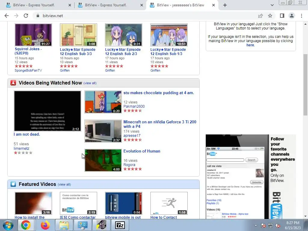Visit SpongeBobFanTV channel link
308x231 pixels.
click(28, 70)
